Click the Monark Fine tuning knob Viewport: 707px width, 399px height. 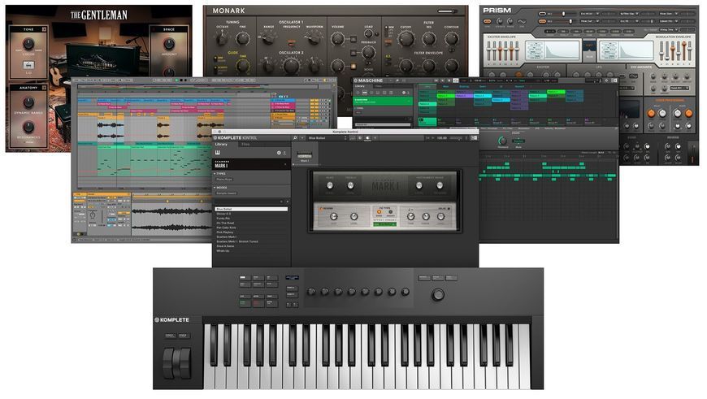(243, 39)
